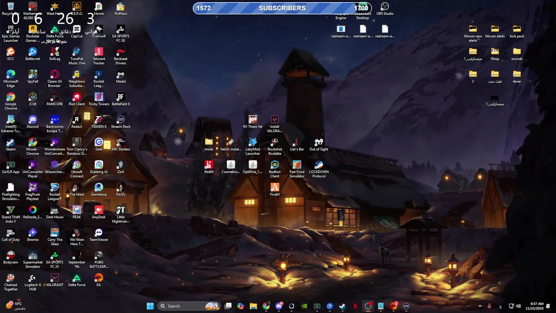
Task: Open the PEAK game shortcut
Action: click(77, 212)
